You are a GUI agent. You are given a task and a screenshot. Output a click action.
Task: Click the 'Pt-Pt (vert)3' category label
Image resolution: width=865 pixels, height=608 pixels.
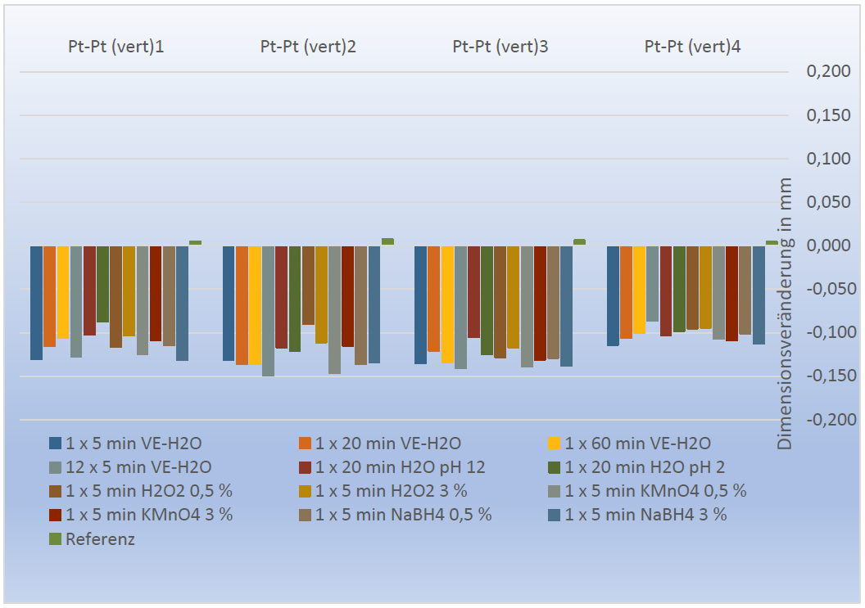coord(500,47)
